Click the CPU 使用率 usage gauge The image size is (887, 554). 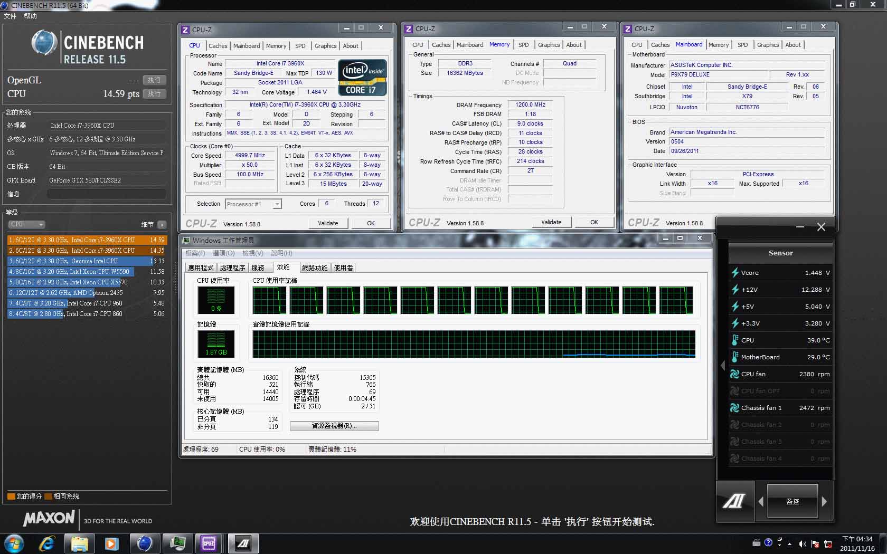pos(216,300)
